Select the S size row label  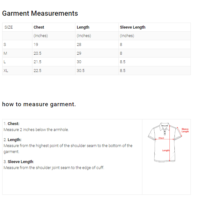5,45
